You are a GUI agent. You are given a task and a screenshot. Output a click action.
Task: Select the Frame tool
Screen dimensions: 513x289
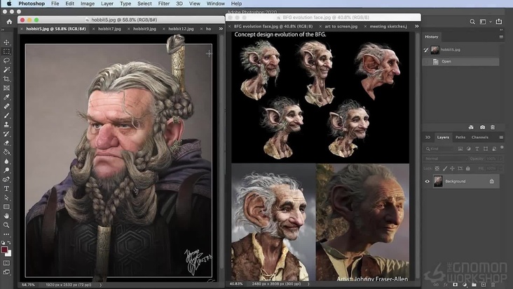[6, 88]
